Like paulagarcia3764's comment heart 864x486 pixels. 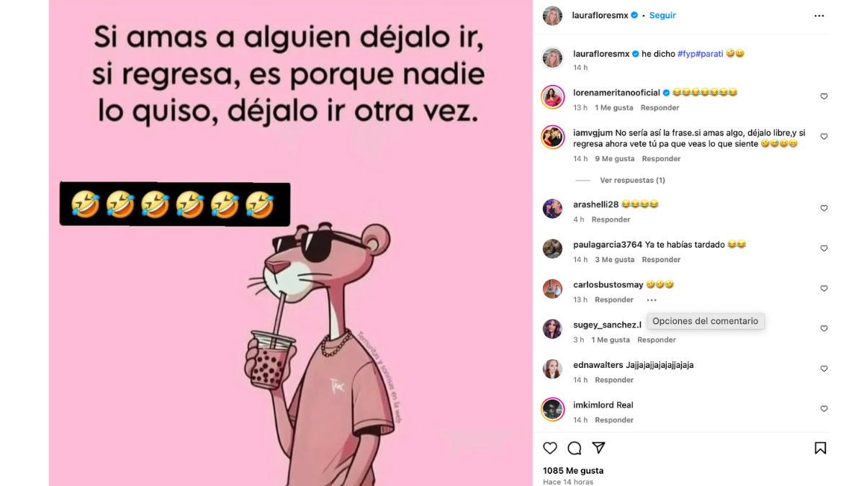click(x=824, y=248)
